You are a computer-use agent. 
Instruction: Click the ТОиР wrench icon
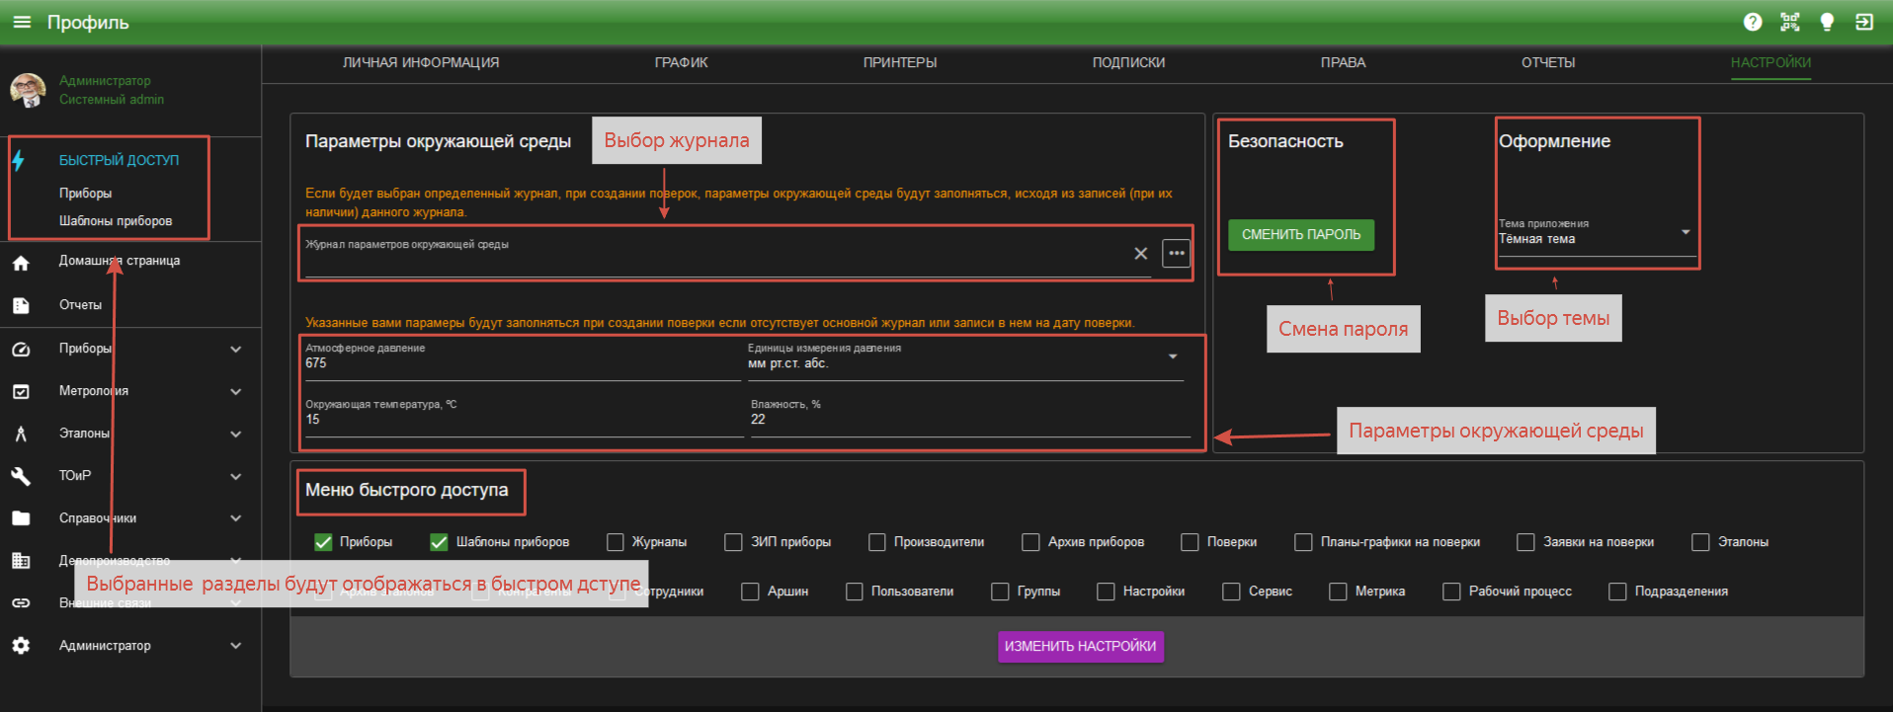pyautogui.click(x=21, y=476)
